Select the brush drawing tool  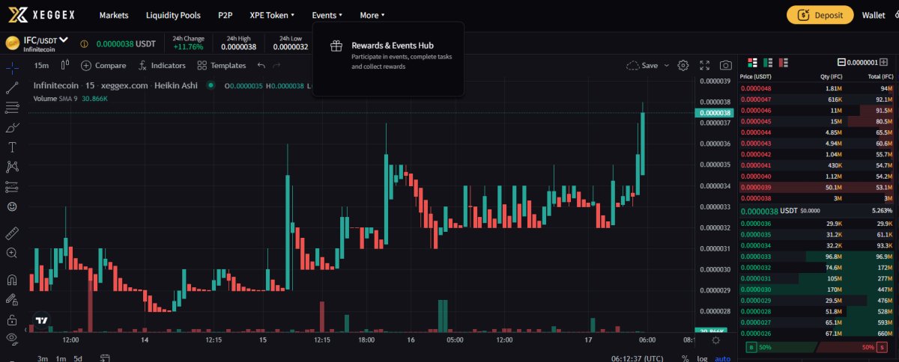pyautogui.click(x=11, y=128)
